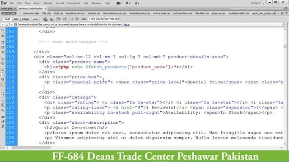Click the Check Browser Compatibility icon
Image resolution: width=289 pixels, height=162 pixels.
pos(71,19)
